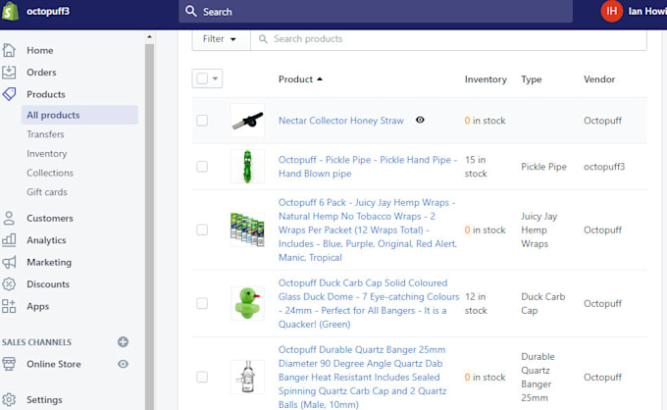Click the magnifier in Search products field
This screenshot has width=667, height=410.
(x=263, y=39)
